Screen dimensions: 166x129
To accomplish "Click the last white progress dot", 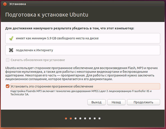I will tap(99, 118).
